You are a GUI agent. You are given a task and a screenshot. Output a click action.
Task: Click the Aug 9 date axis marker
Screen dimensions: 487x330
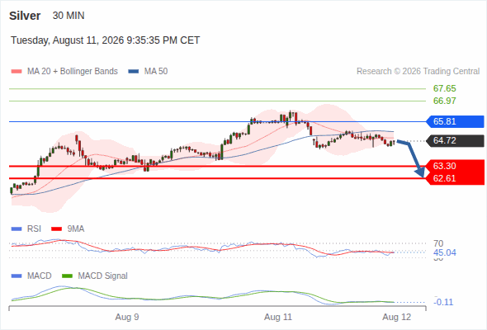[127, 317]
